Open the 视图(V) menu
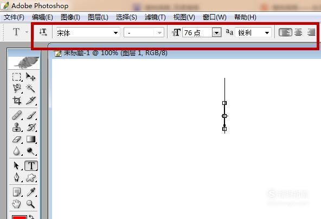This screenshot has height=219, width=321. click(x=184, y=17)
